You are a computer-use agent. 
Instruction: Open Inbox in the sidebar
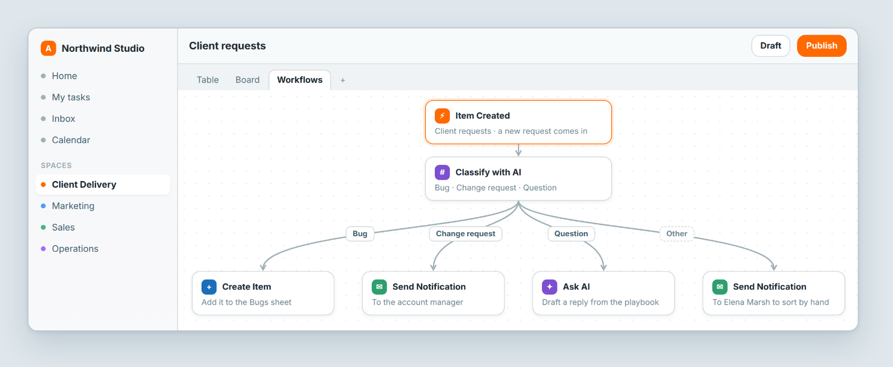pos(103,119)
